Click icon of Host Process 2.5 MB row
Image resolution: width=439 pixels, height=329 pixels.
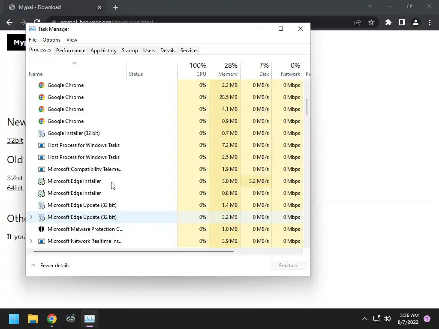[42, 157]
